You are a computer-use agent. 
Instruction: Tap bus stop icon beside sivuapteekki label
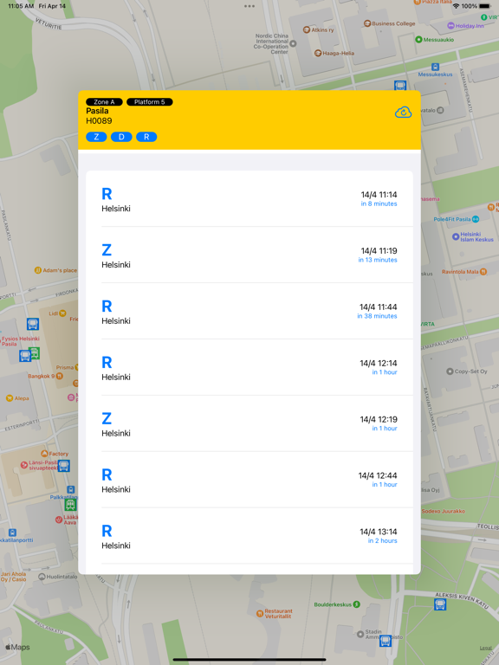click(x=63, y=466)
